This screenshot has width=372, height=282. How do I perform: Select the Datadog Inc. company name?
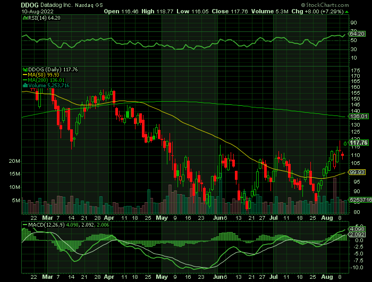[57, 5]
